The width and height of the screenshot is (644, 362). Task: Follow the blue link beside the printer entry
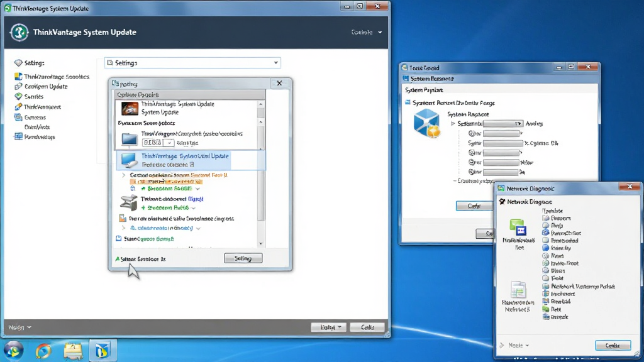(196, 199)
